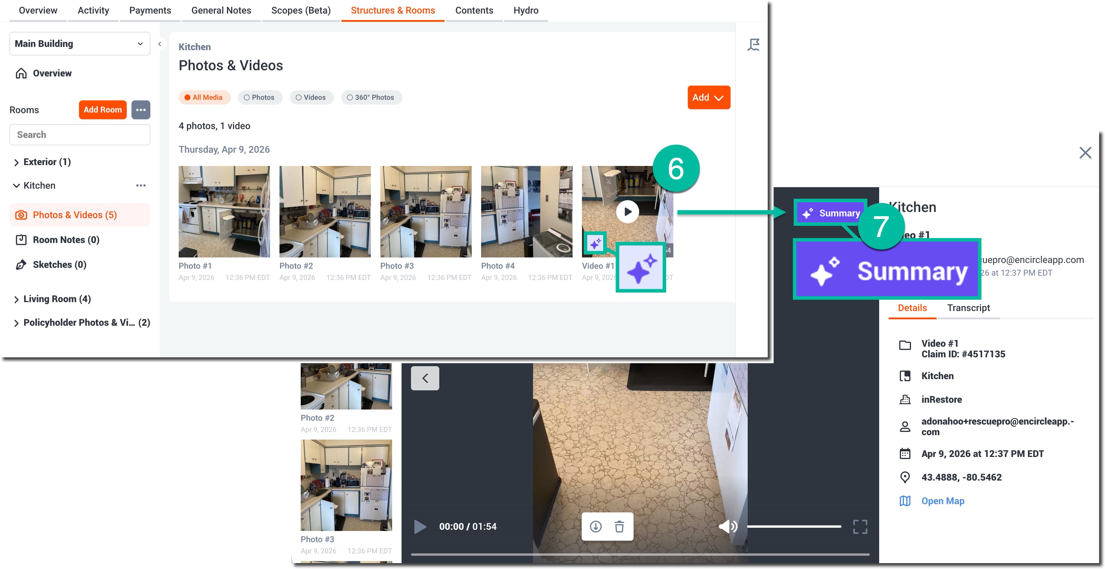Select the Videos media filter
This screenshot has height=569, width=1105.
pyautogui.click(x=311, y=97)
